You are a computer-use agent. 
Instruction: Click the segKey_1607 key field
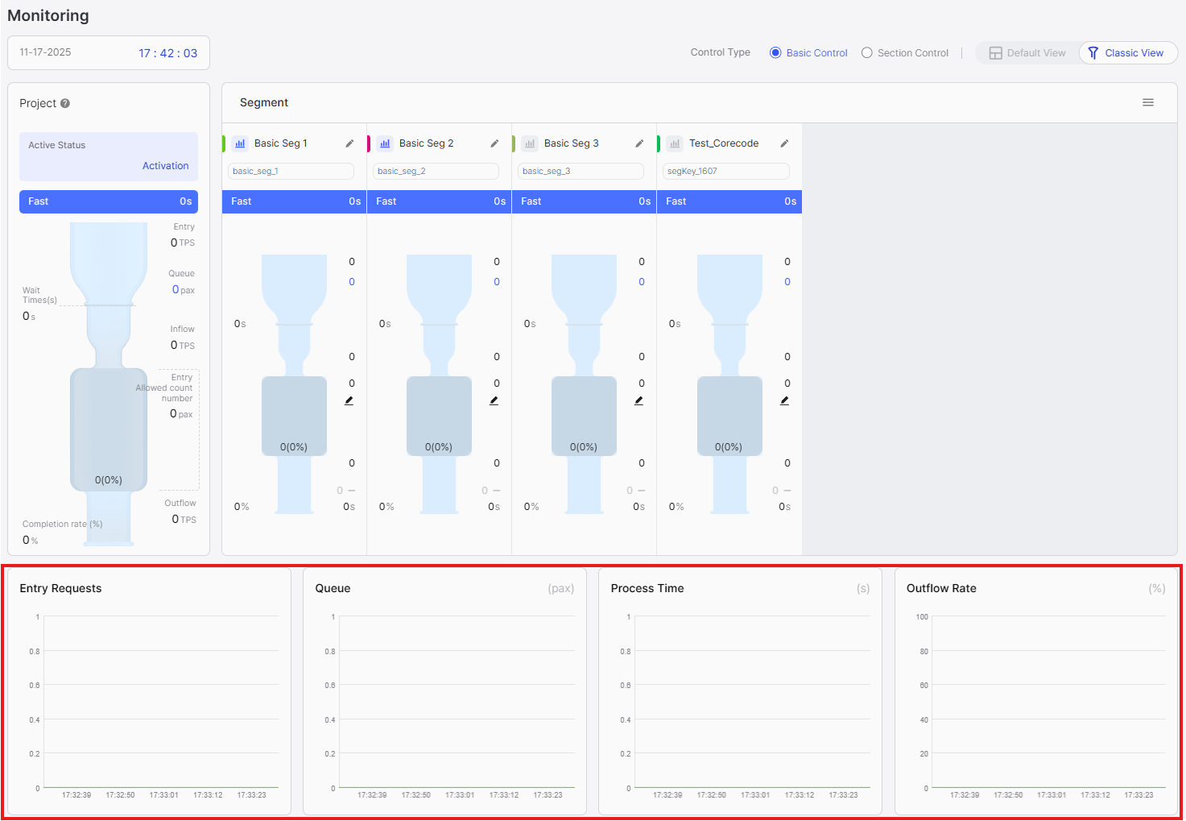[725, 171]
